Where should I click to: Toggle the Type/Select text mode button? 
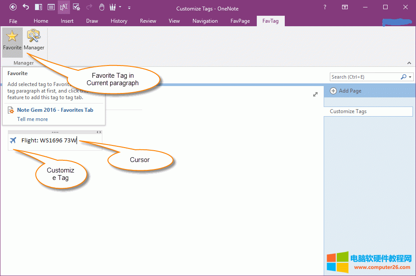(x=63, y=7)
